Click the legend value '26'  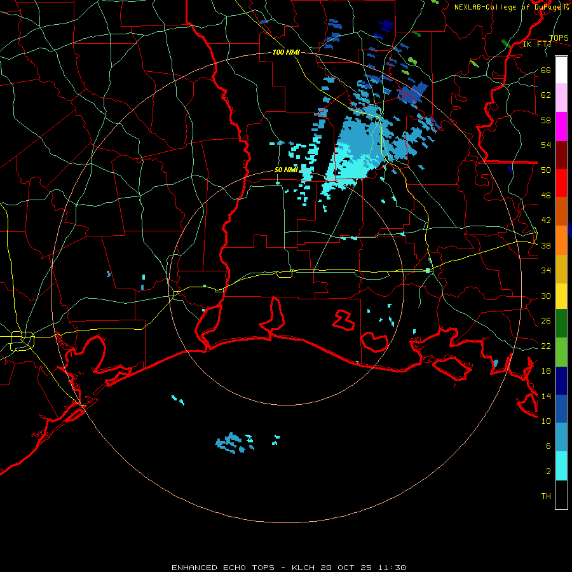(x=546, y=321)
